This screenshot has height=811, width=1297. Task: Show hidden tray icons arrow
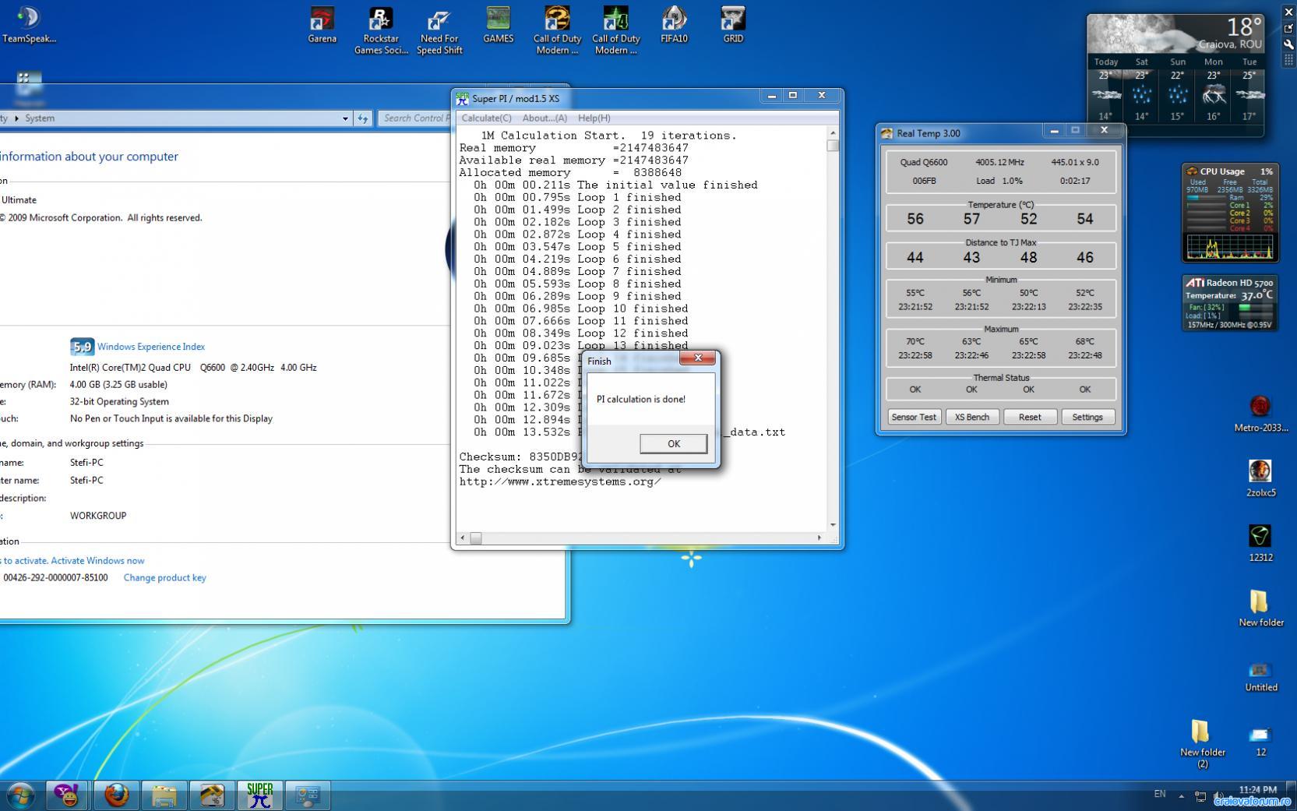point(1181,795)
